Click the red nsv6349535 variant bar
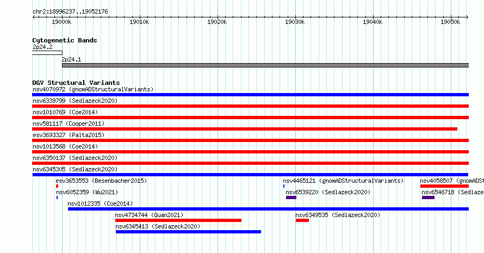Image resolution: width=484 pixels, height=253 pixels. point(302,220)
